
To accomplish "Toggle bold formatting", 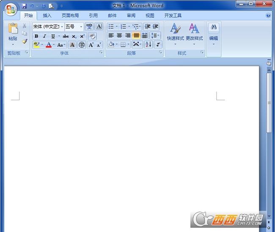I will [36, 36].
